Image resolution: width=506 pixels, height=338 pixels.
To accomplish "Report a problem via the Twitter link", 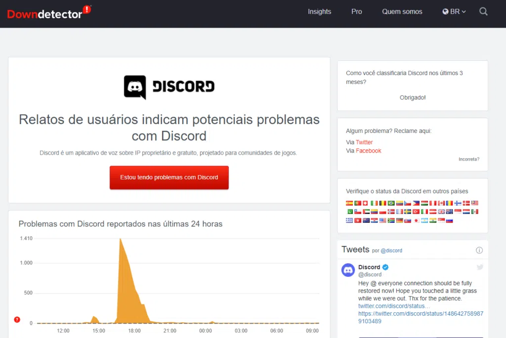I will (x=364, y=142).
